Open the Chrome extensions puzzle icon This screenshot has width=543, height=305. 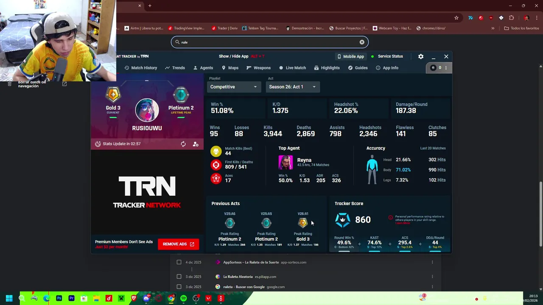(x=511, y=18)
